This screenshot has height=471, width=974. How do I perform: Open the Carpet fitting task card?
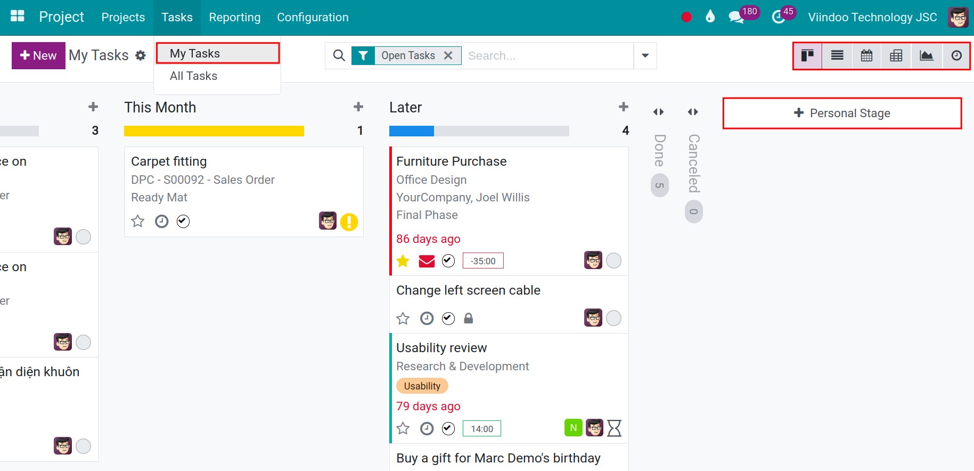(x=243, y=192)
